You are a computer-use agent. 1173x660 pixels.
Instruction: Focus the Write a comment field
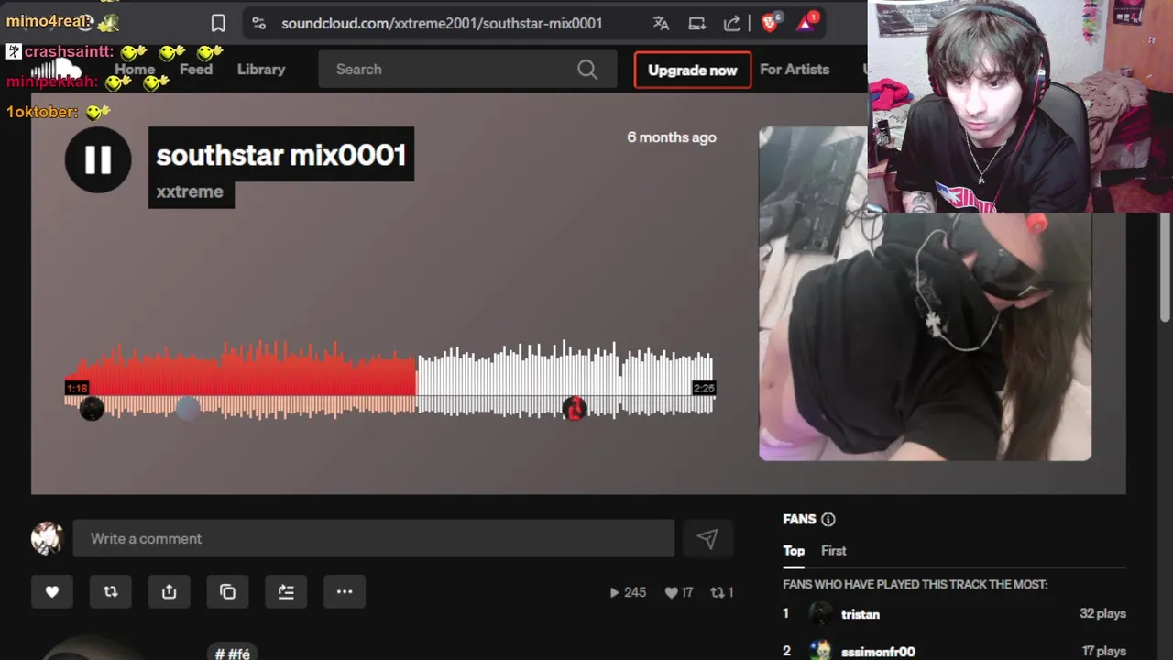point(374,539)
